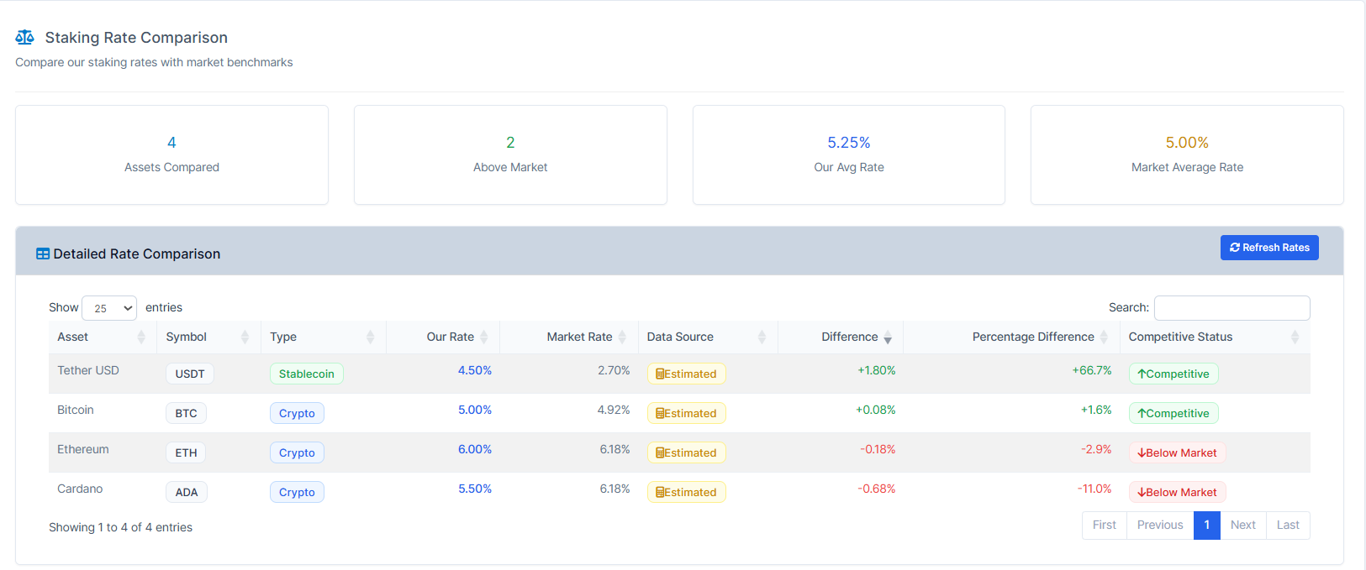The height and width of the screenshot is (570, 1366).
Task: Open the Show entries dropdown
Action: [x=109, y=308]
